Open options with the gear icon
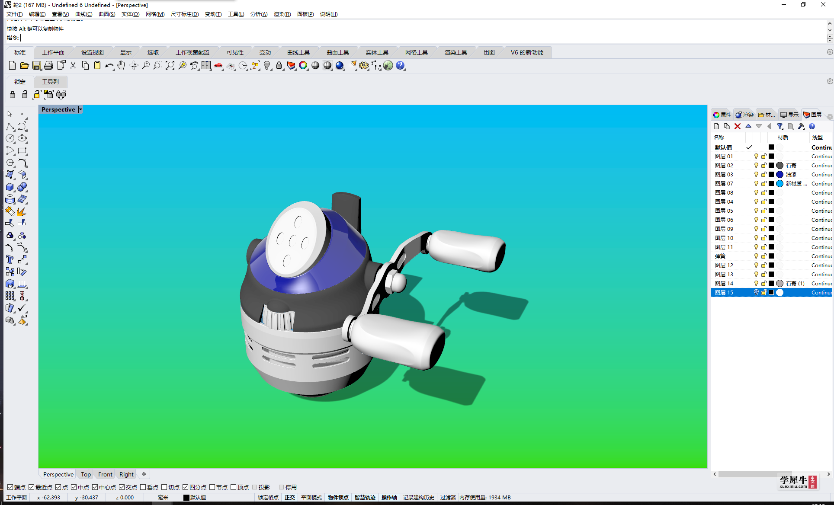Screen dimensions: 834x505 click(x=364, y=65)
